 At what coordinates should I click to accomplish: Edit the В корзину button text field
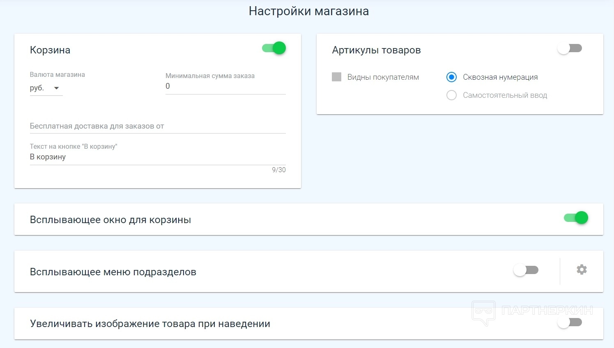(x=157, y=157)
